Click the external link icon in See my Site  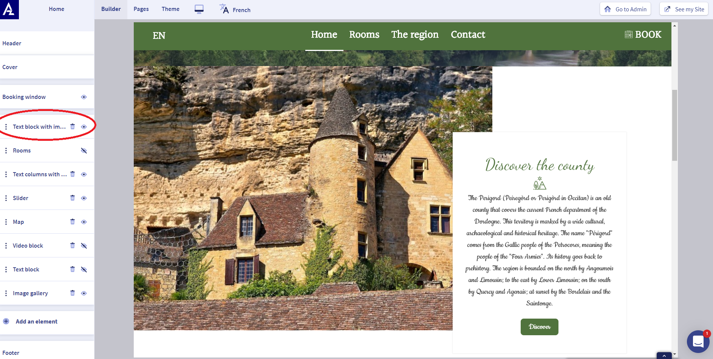click(x=667, y=9)
